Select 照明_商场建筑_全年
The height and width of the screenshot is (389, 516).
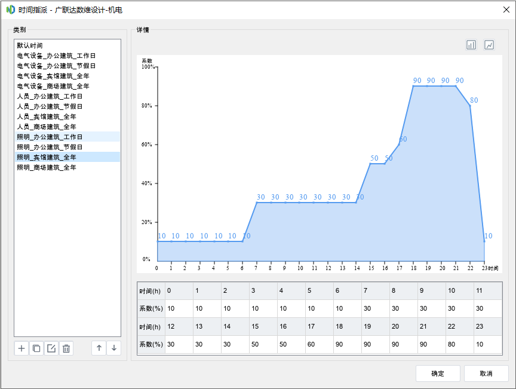click(x=67, y=167)
